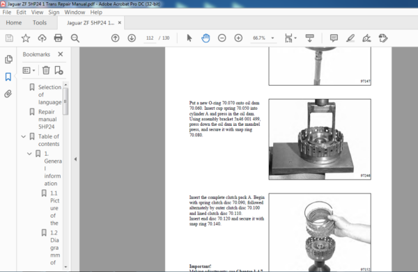Screen dimensions: 418x272
Task: Activate the arrow selection tool
Action: coord(189,38)
